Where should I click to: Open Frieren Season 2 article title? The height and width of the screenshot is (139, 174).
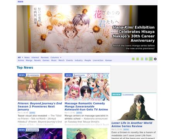pyautogui.click(x=40, y=107)
